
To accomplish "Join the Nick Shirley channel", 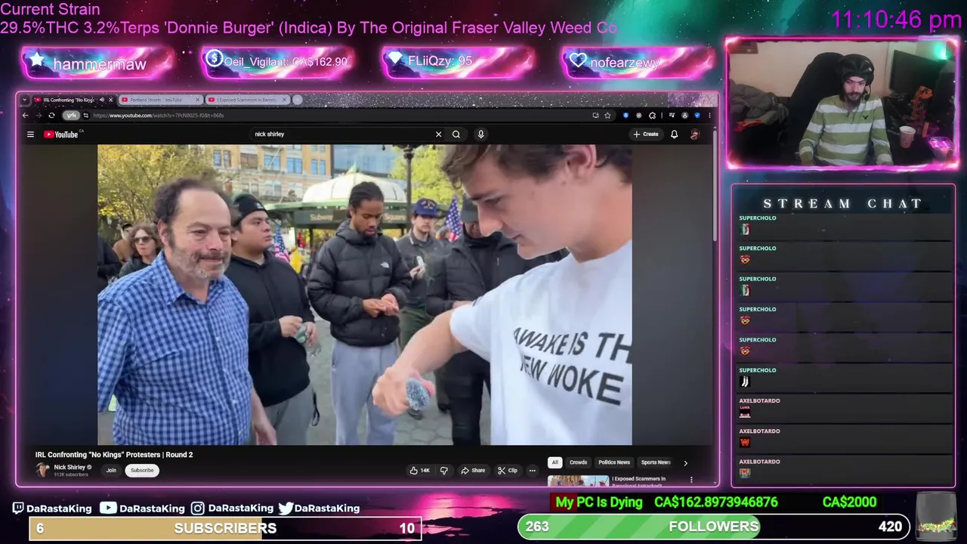I will pyautogui.click(x=111, y=470).
